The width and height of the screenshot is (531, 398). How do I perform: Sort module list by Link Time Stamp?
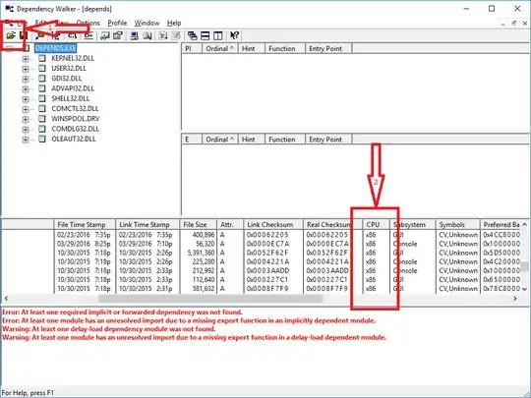[x=147, y=225]
